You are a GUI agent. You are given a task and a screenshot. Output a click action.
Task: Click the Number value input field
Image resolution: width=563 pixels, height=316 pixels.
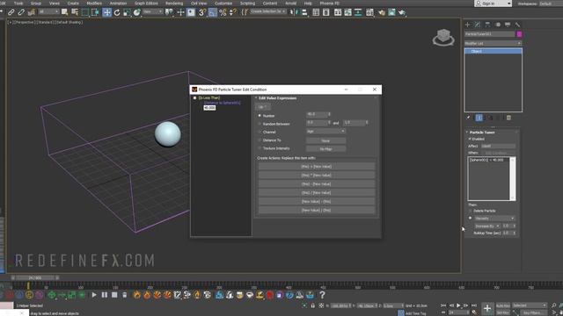click(317, 114)
